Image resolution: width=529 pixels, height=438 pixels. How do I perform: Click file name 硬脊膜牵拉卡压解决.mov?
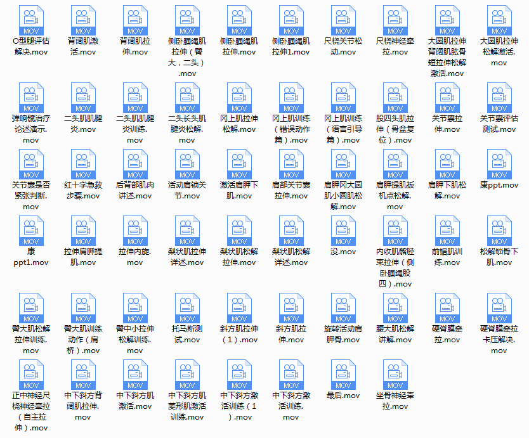pos(499,340)
